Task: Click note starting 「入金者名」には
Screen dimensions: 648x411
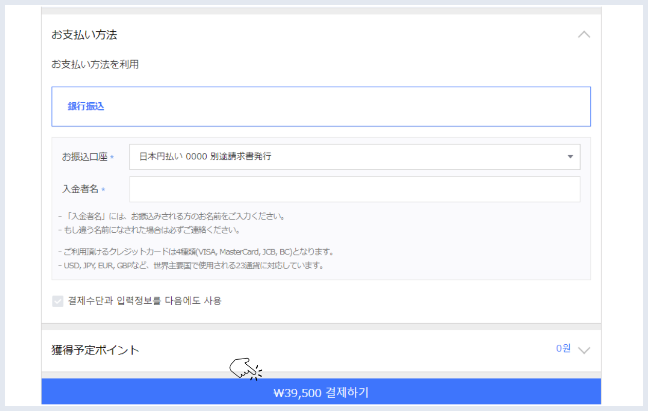Action: [x=172, y=216]
